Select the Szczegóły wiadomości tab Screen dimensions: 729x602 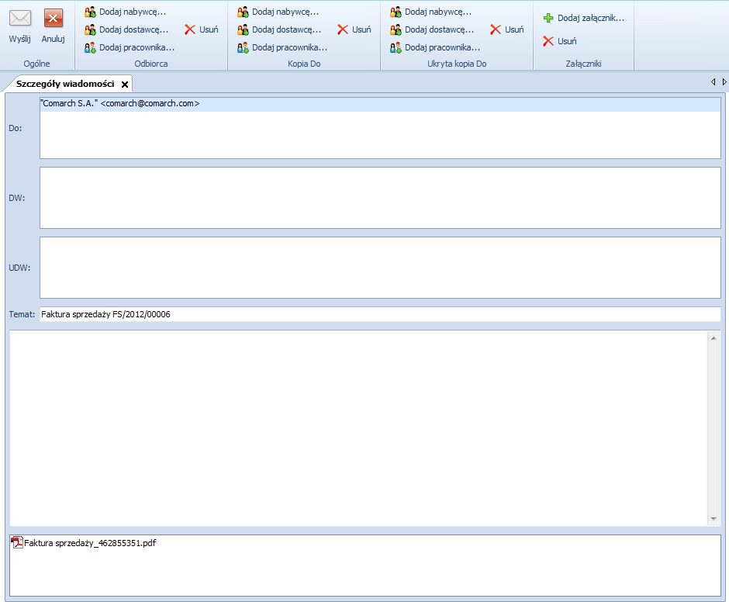pyautogui.click(x=65, y=84)
